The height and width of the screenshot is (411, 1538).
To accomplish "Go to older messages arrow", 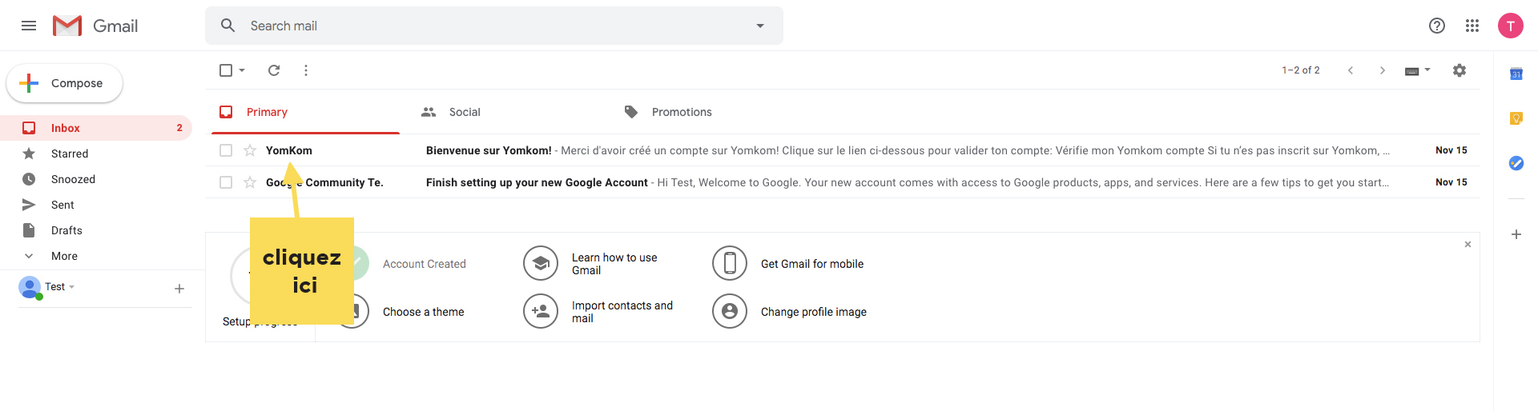I will pos(1383,70).
